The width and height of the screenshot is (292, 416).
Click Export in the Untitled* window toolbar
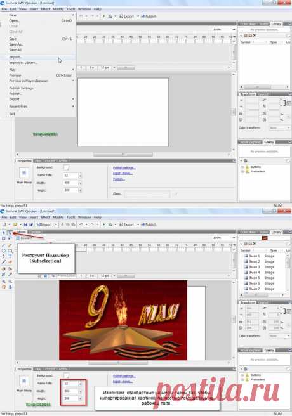126,224
